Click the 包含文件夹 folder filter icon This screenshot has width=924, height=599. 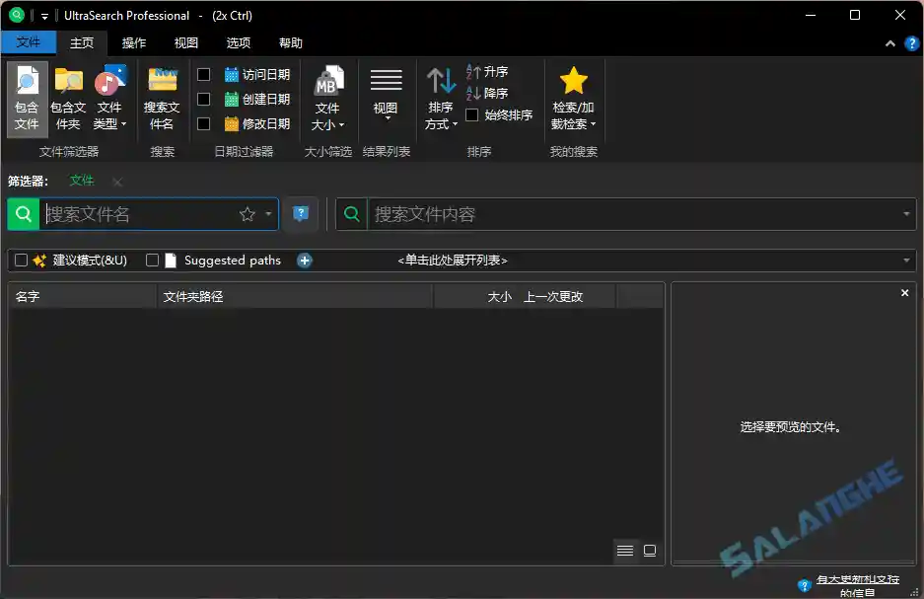click(x=67, y=96)
